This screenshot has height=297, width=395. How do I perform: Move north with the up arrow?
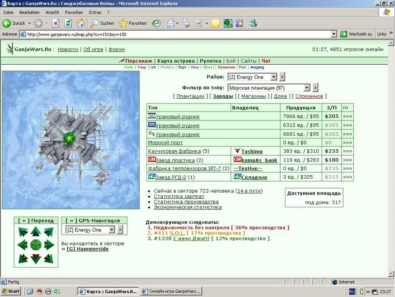pos(36,231)
